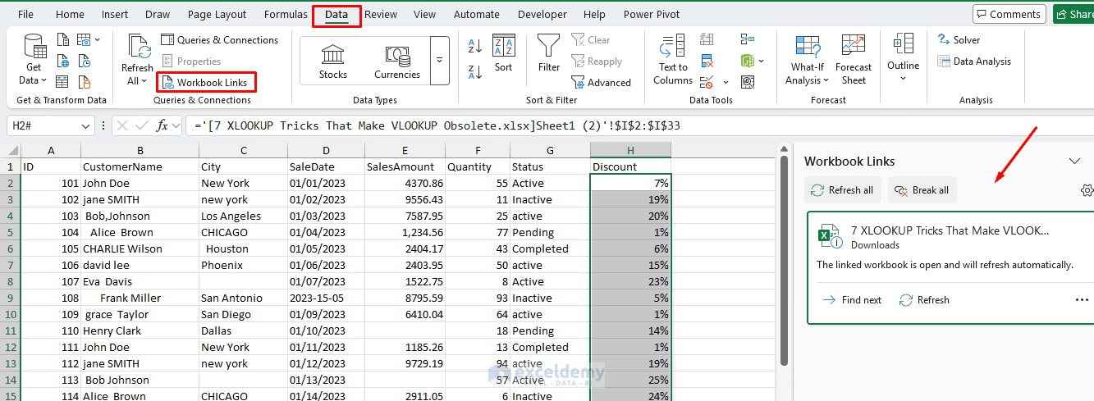This screenshot has height=401, width=1094.
Task: Open more options ellipsis on link card
Action: pos(1082,300)
